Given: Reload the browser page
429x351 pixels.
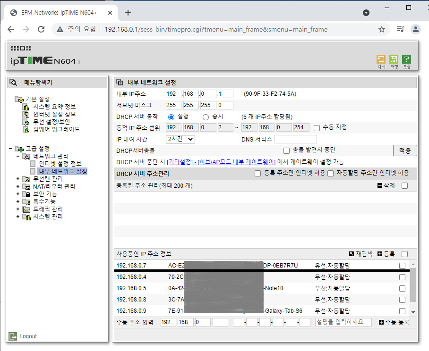Looking at the screenshot, I should click(x=41, y=29).
